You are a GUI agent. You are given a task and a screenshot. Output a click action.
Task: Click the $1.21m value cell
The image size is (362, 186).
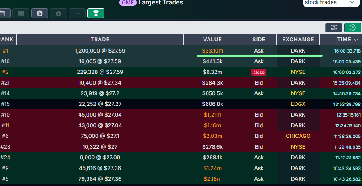tap(212, 115)
